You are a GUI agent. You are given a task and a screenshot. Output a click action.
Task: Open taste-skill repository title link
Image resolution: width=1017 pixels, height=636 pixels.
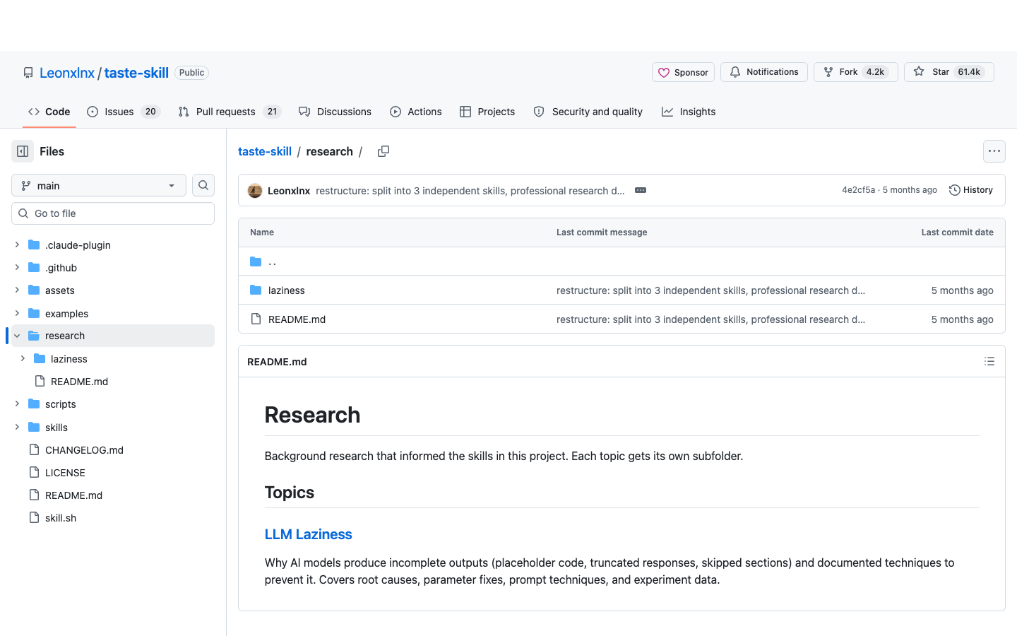(x=136, y=73)
